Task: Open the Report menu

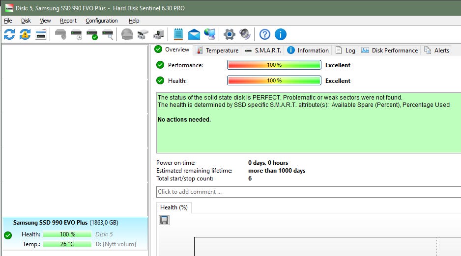Action: tap(68, 21)
